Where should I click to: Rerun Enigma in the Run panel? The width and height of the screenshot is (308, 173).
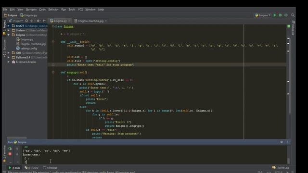[x=10, y=148]
